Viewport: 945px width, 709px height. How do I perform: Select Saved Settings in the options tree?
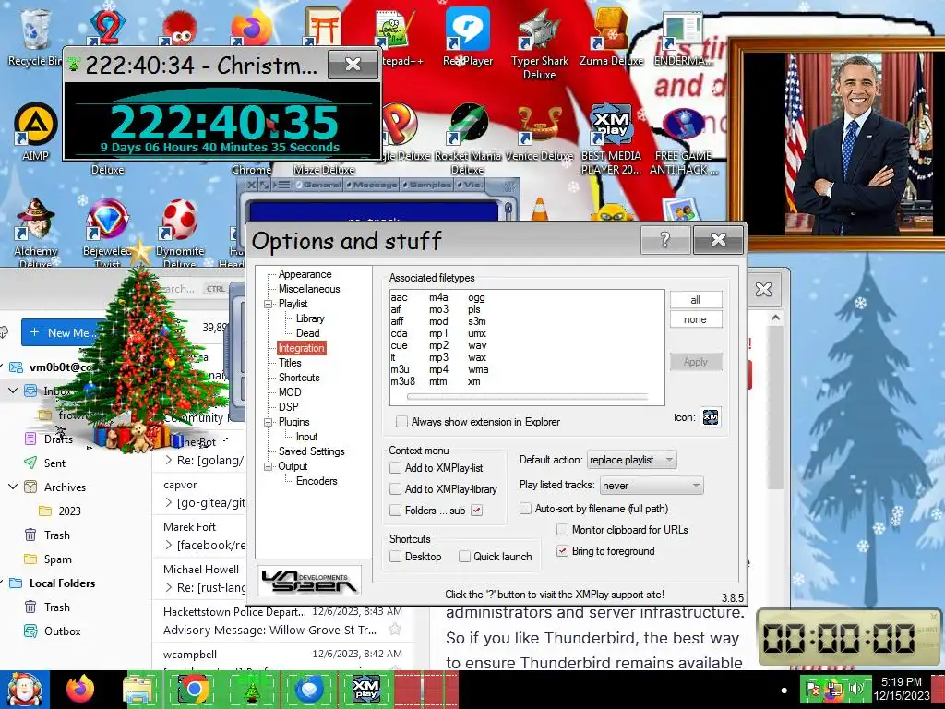pos(311,451)
